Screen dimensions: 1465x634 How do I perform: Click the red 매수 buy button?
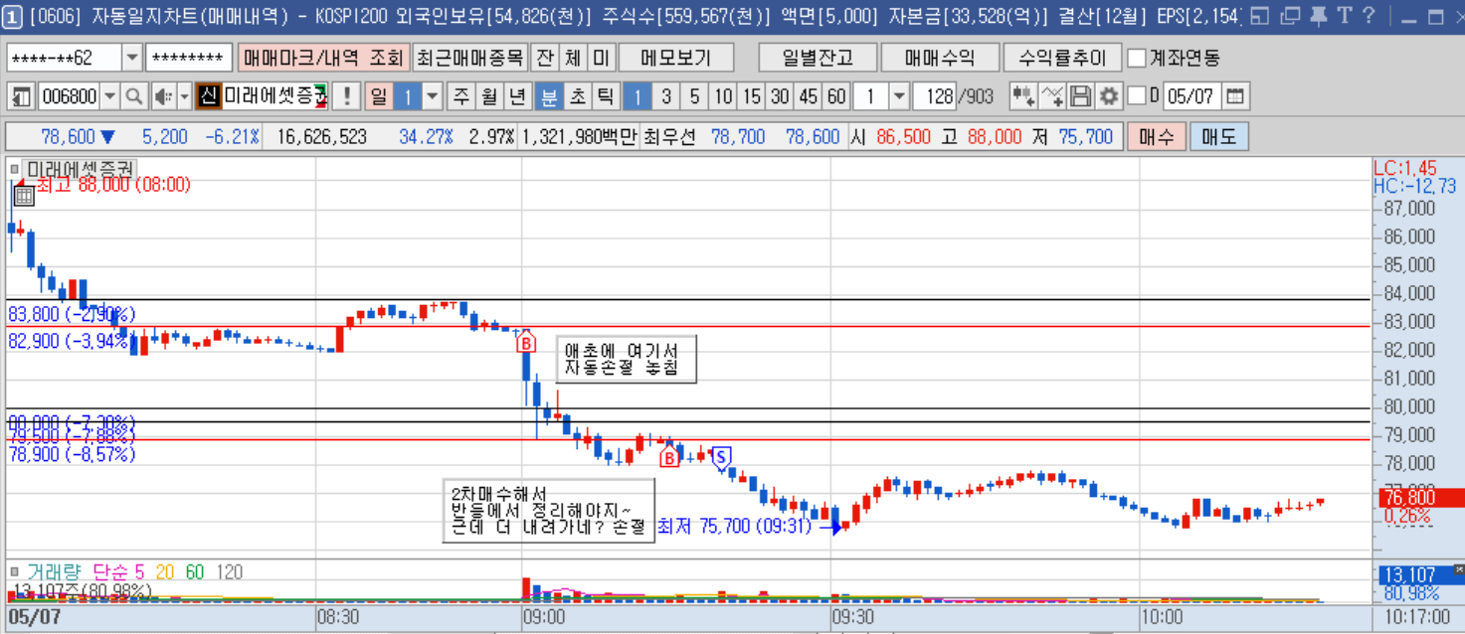tap(1157, 137)
